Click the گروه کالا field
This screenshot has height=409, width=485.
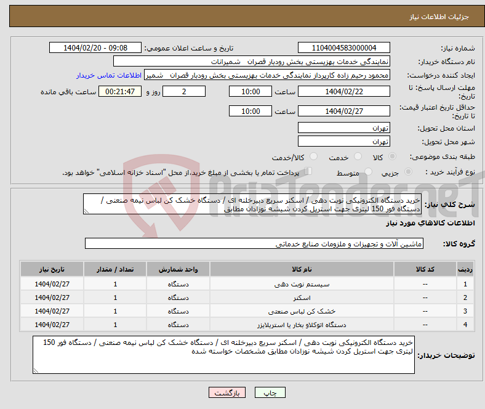coord(254,243)
